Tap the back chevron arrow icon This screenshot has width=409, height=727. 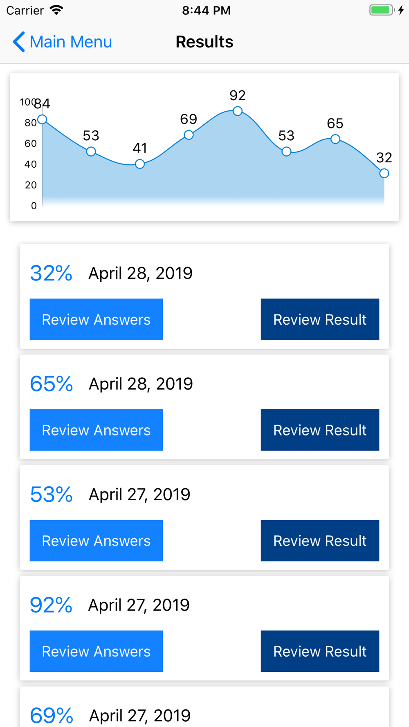pos(19,42)
